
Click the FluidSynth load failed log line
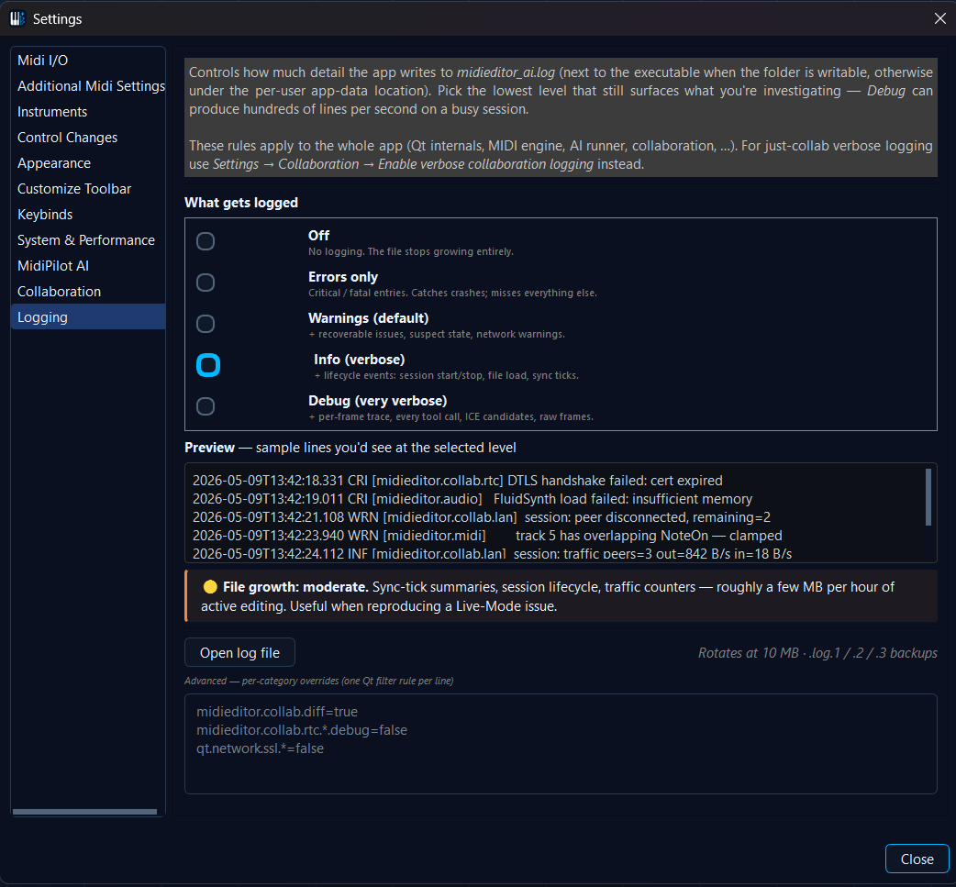(x=472, y=499)
